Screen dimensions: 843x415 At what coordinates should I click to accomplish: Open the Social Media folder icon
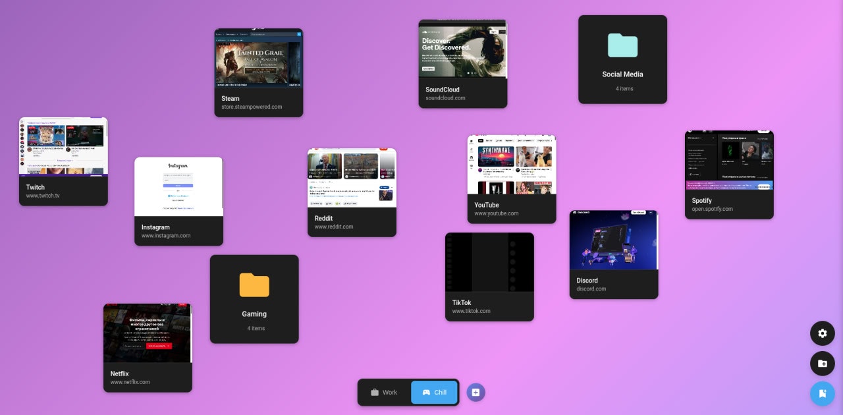pos(622,46)
